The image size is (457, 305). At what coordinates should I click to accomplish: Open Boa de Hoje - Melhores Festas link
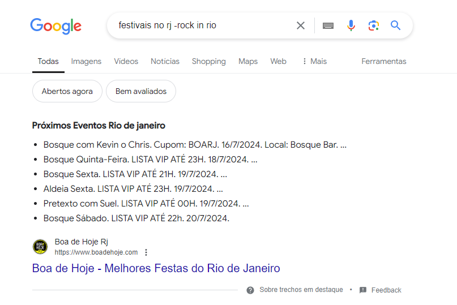pyautogui.click(x=156, y=268)
